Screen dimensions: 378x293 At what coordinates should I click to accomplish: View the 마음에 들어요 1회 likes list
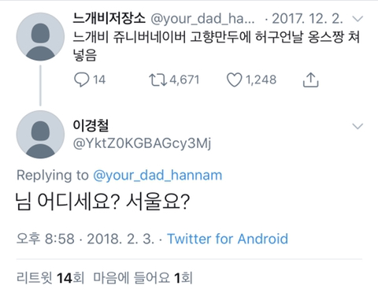tap(143, 278)
